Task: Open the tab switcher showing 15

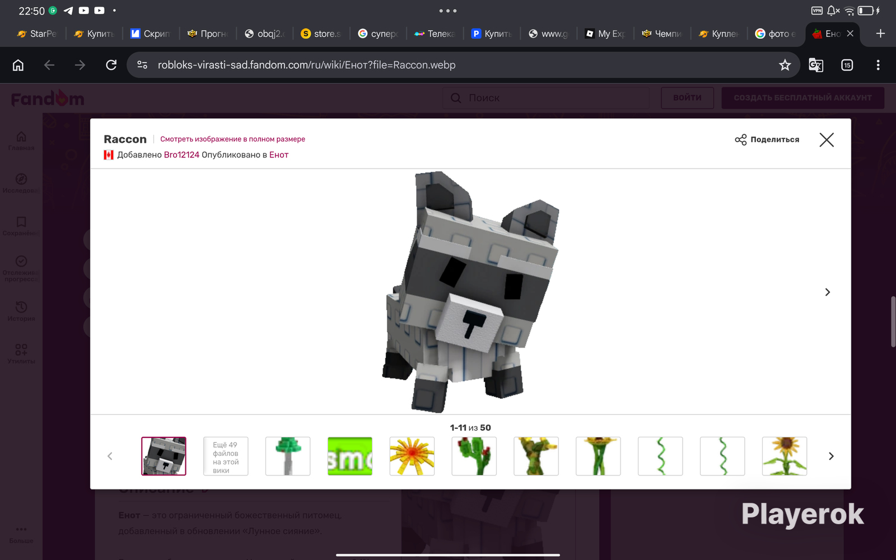Action: [x=847, y=65]
